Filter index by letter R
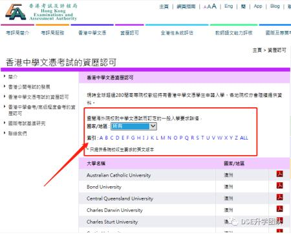Image resolution: width=291 pixels, height=234 pixels. [193, 138]
